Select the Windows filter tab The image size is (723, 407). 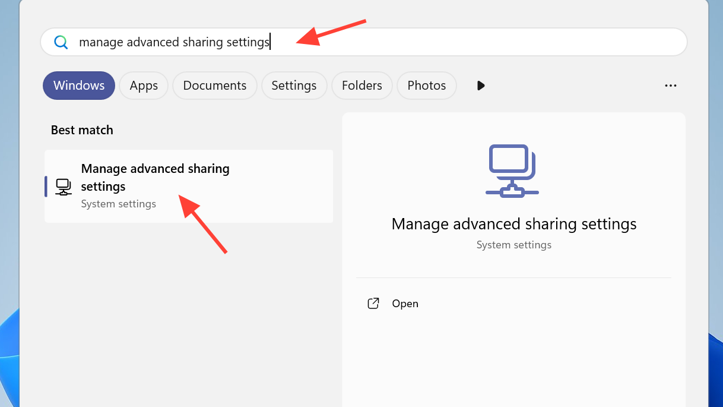pos(79,86)
